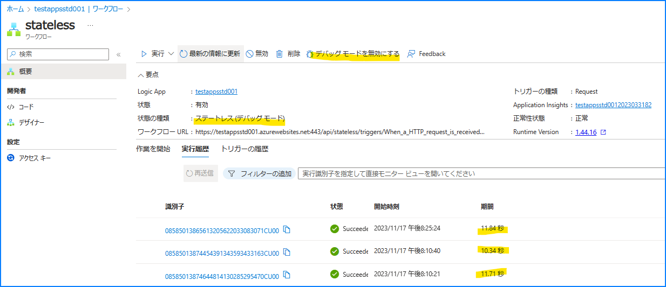
Task: Click デバッグ モードを無効にする
Action: tap(352, 54)
